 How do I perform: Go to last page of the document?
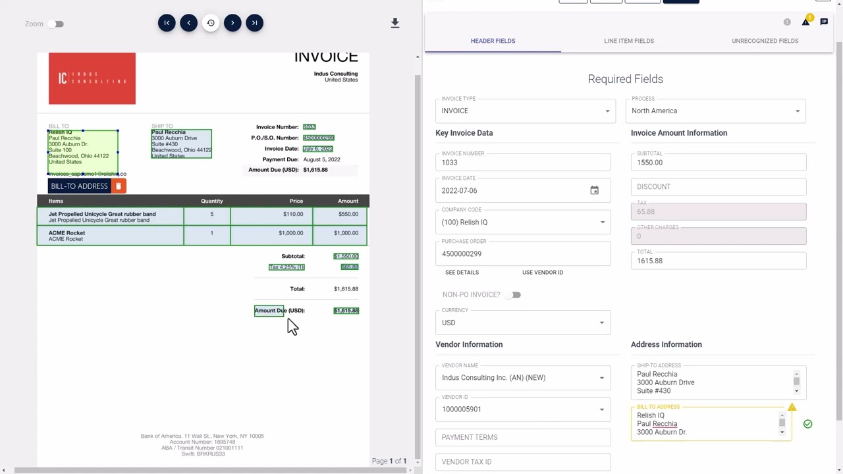254,23
